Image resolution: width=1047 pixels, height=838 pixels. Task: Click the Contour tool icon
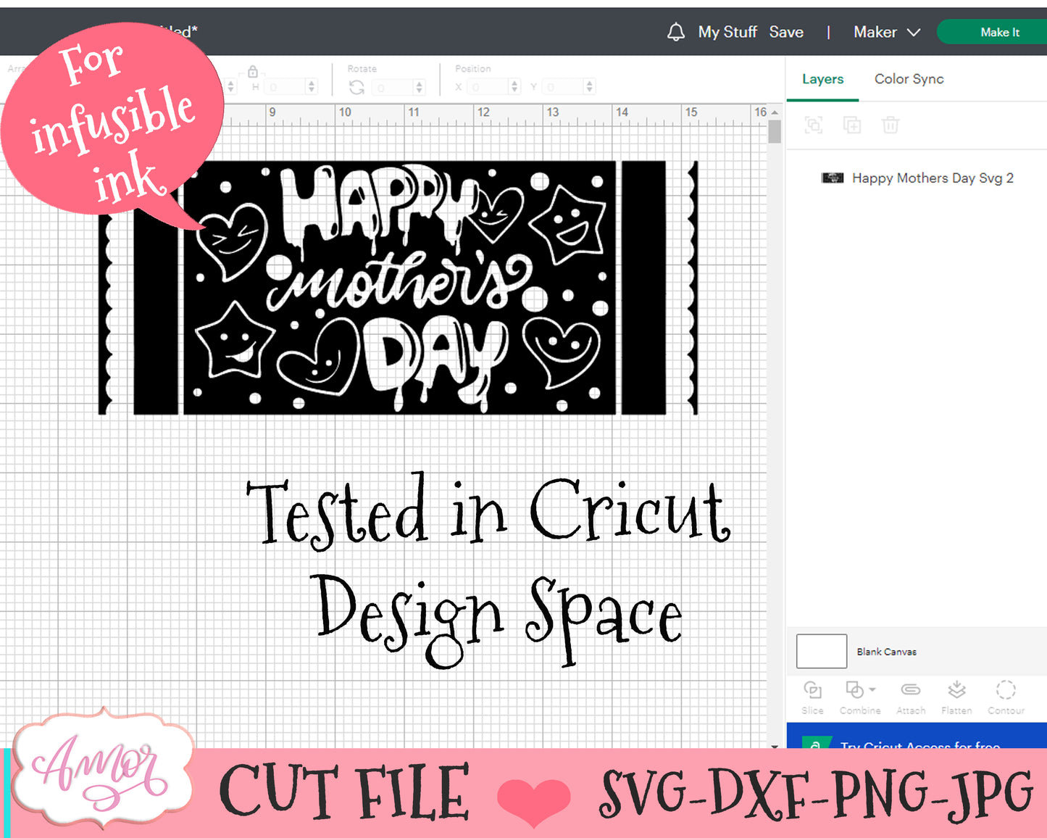pos(1006,690)
